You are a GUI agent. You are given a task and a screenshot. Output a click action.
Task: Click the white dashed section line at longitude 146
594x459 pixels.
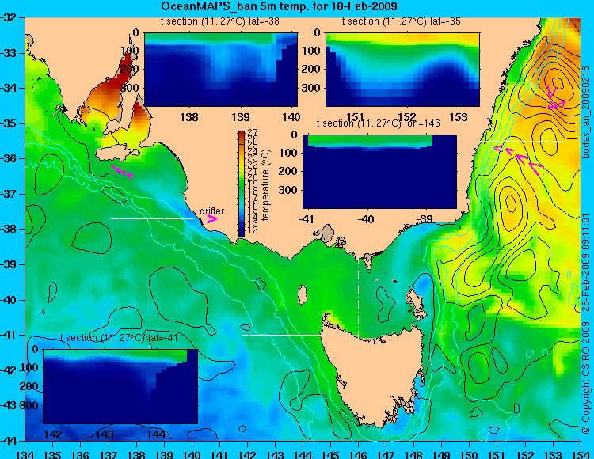358,293
